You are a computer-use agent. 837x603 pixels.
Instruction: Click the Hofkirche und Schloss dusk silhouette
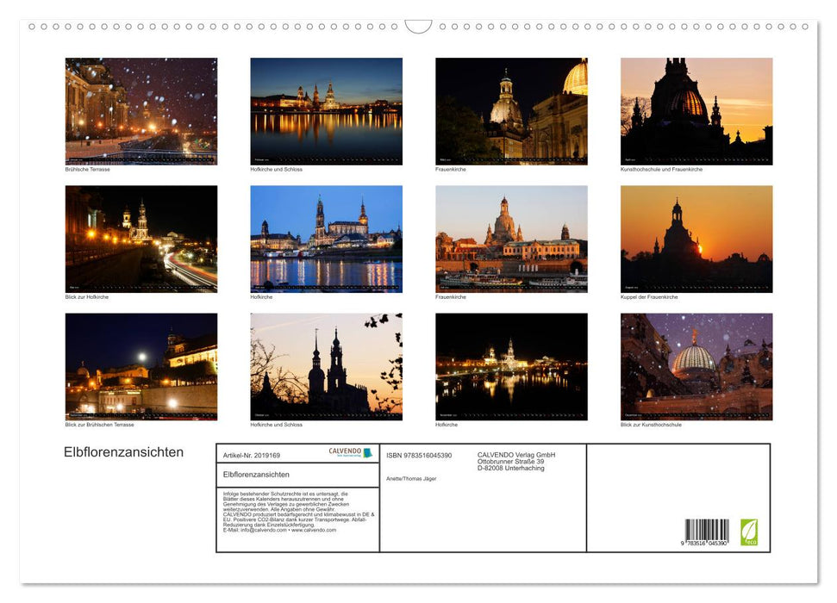(326, 366)
